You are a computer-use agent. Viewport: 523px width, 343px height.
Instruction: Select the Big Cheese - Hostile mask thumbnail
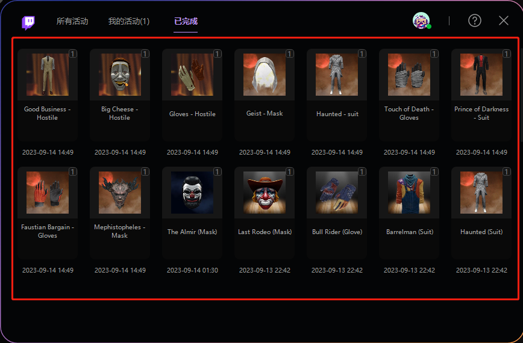coord(120,75)
